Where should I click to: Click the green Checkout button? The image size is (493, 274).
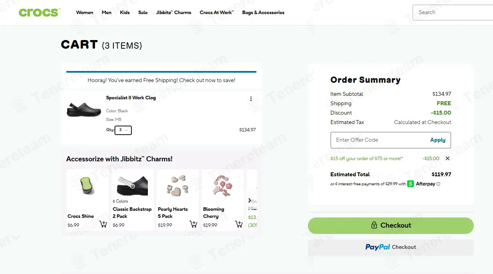[x=391, y=225]
